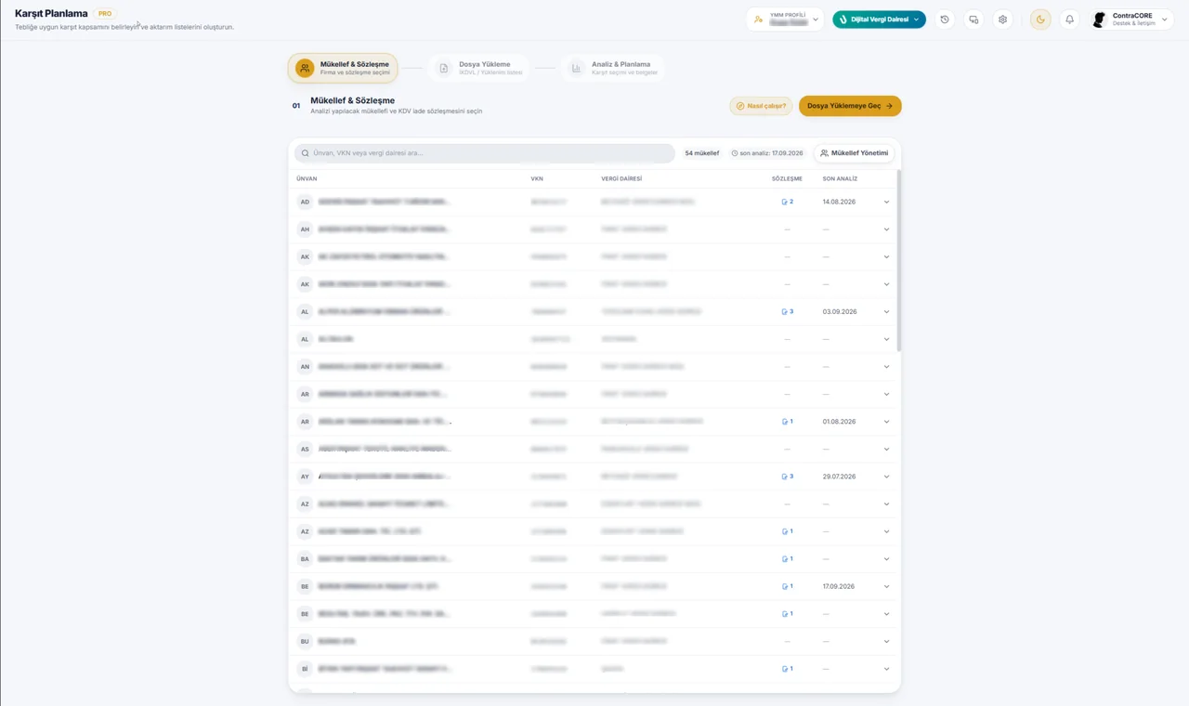Click the SÖZLEŞME column header
Screen dimensions: 1189x706
787,178
